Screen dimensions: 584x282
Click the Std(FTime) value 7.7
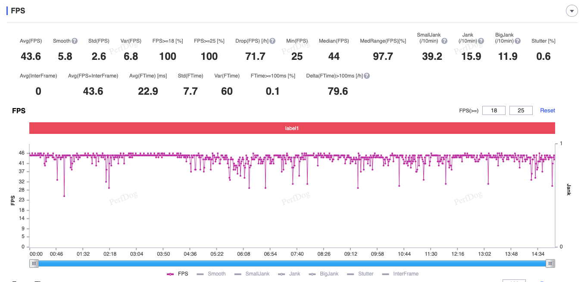(x=191, y=91)
